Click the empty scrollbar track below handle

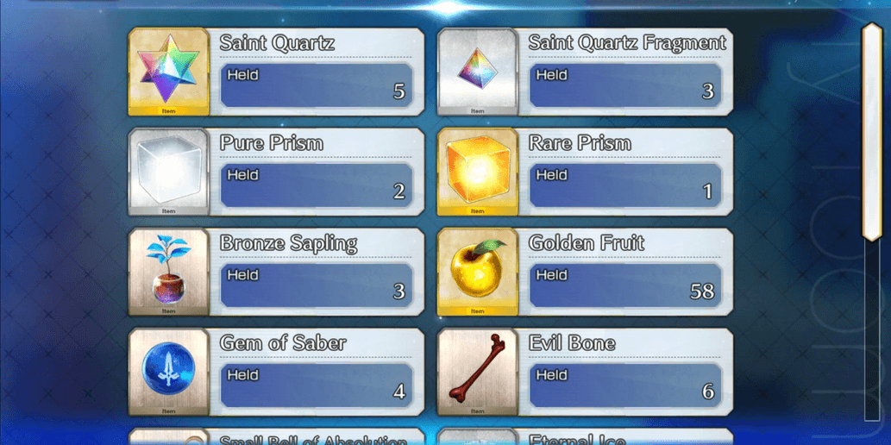coord(872,331)
